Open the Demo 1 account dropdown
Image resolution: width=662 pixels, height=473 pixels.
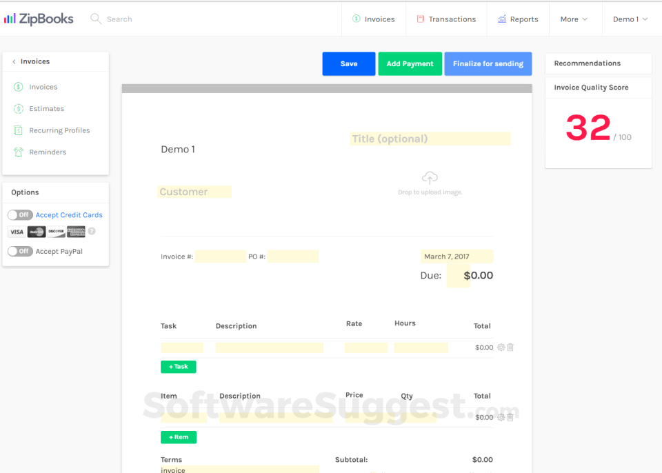pos(630,19)
